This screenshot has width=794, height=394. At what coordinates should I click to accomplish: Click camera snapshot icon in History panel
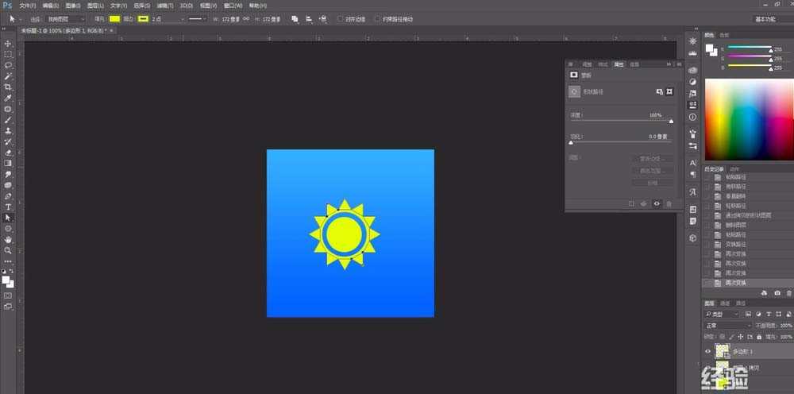pos(777,293)
